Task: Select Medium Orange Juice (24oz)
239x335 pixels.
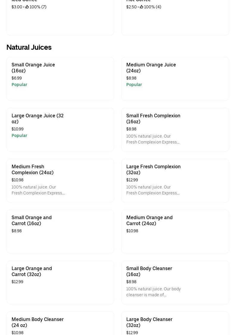Action: [x=151, y=68]
